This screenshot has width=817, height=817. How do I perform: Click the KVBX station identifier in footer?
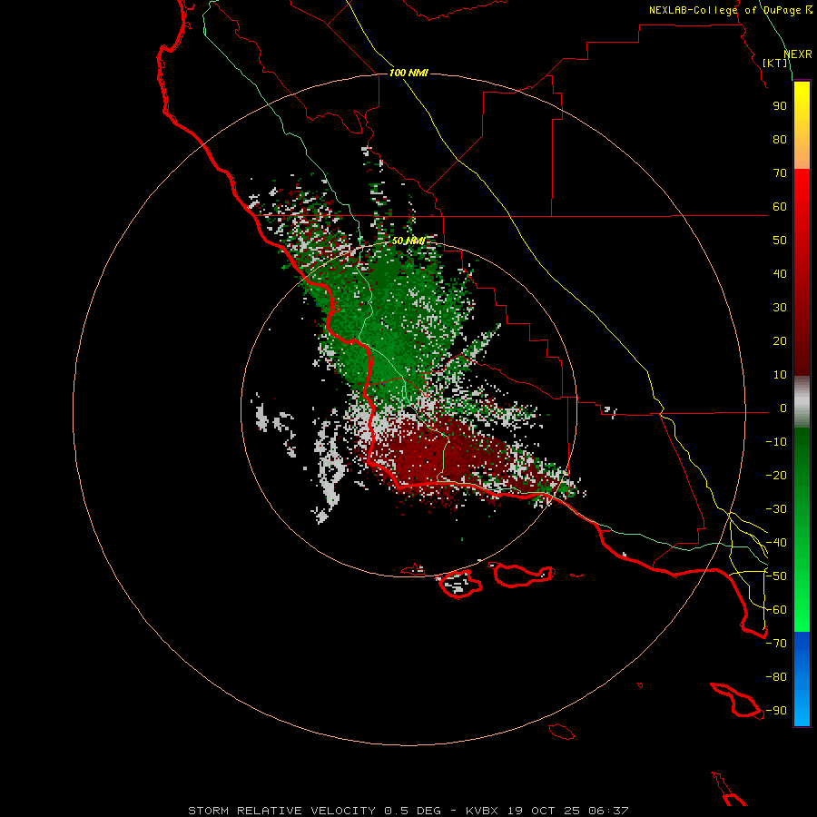click(482, 811)
